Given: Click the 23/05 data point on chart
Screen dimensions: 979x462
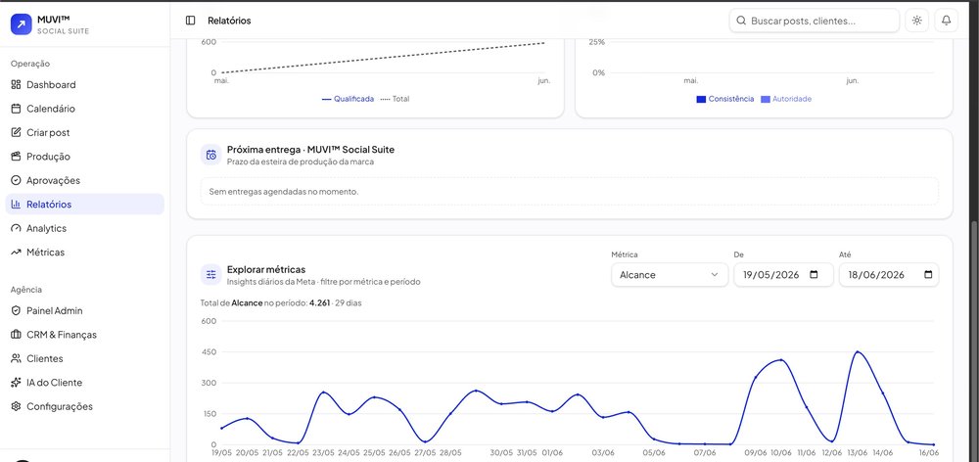Looking at the screenshot, I should (x=323, y=393).
